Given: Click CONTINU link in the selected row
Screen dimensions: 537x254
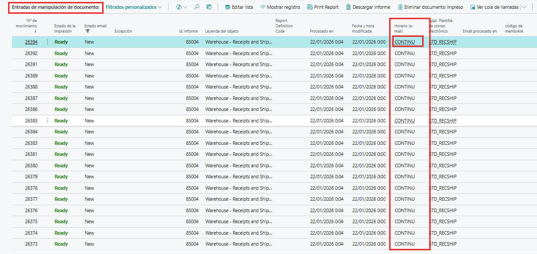Looking at the screenshot, I should coord(404,42).
